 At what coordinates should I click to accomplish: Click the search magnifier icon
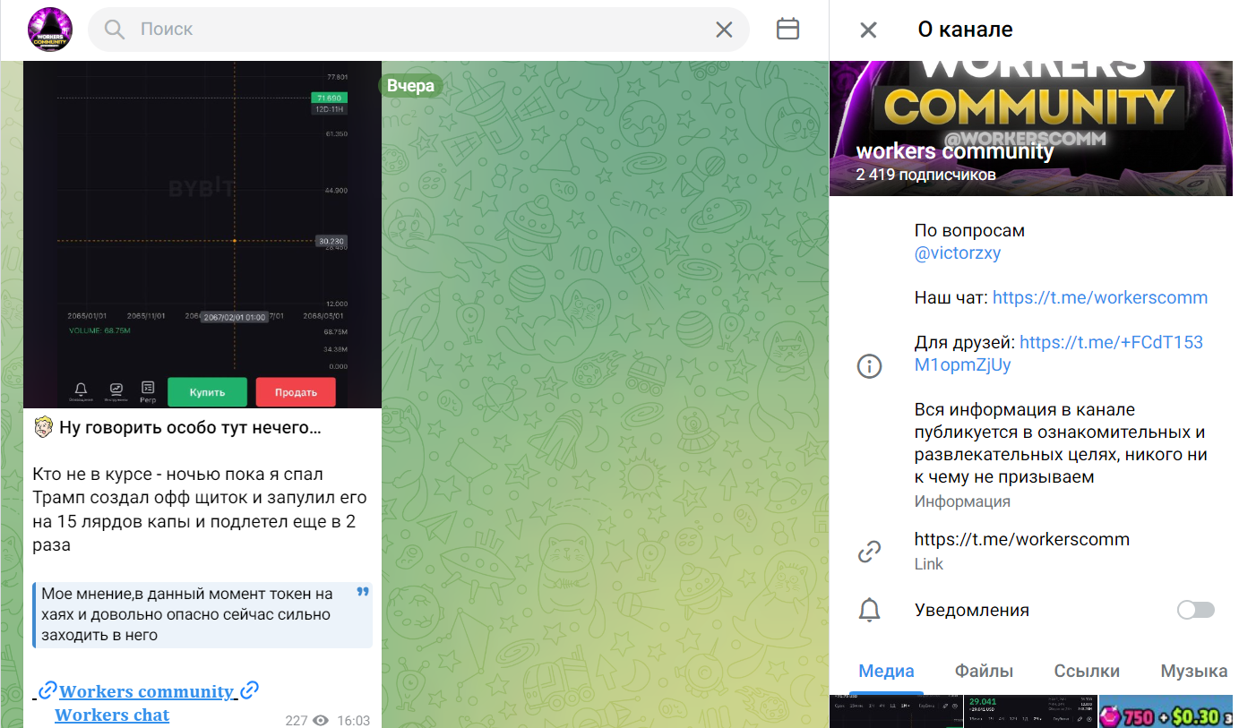115,30
